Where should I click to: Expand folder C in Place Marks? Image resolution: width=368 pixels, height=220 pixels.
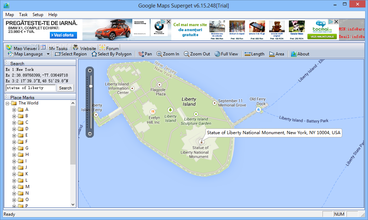pyautogui.click(x=14, y=123)
